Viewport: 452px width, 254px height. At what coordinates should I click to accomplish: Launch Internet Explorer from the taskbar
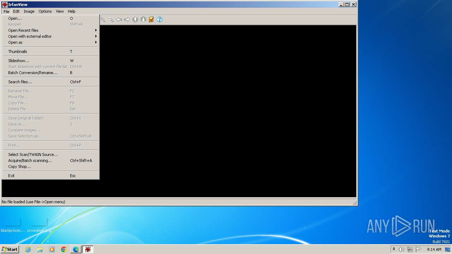(x=28, y=249)
